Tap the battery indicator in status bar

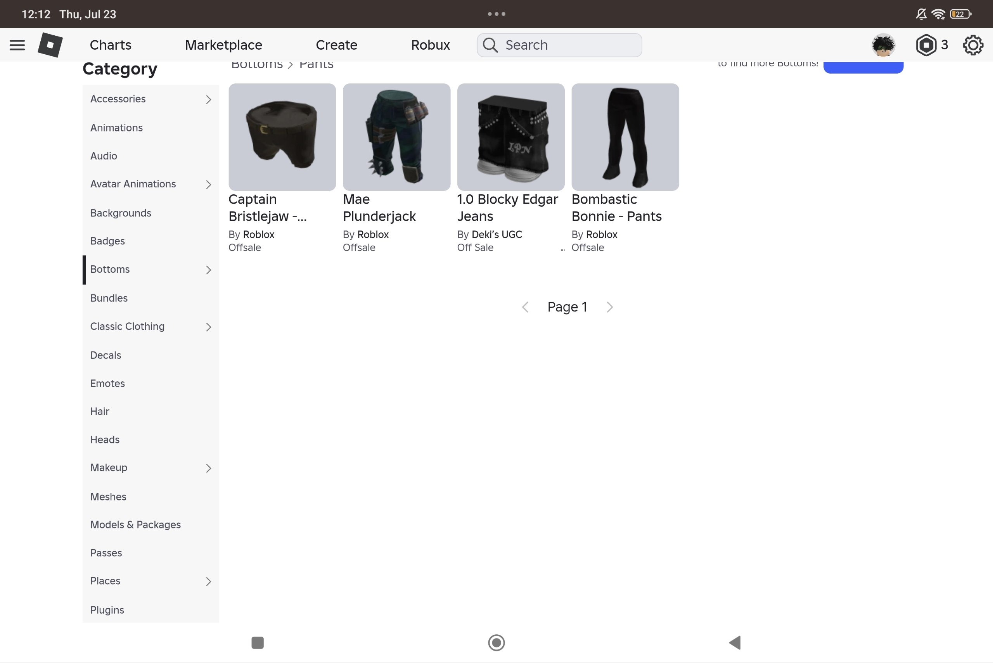[x=960, y=14]
